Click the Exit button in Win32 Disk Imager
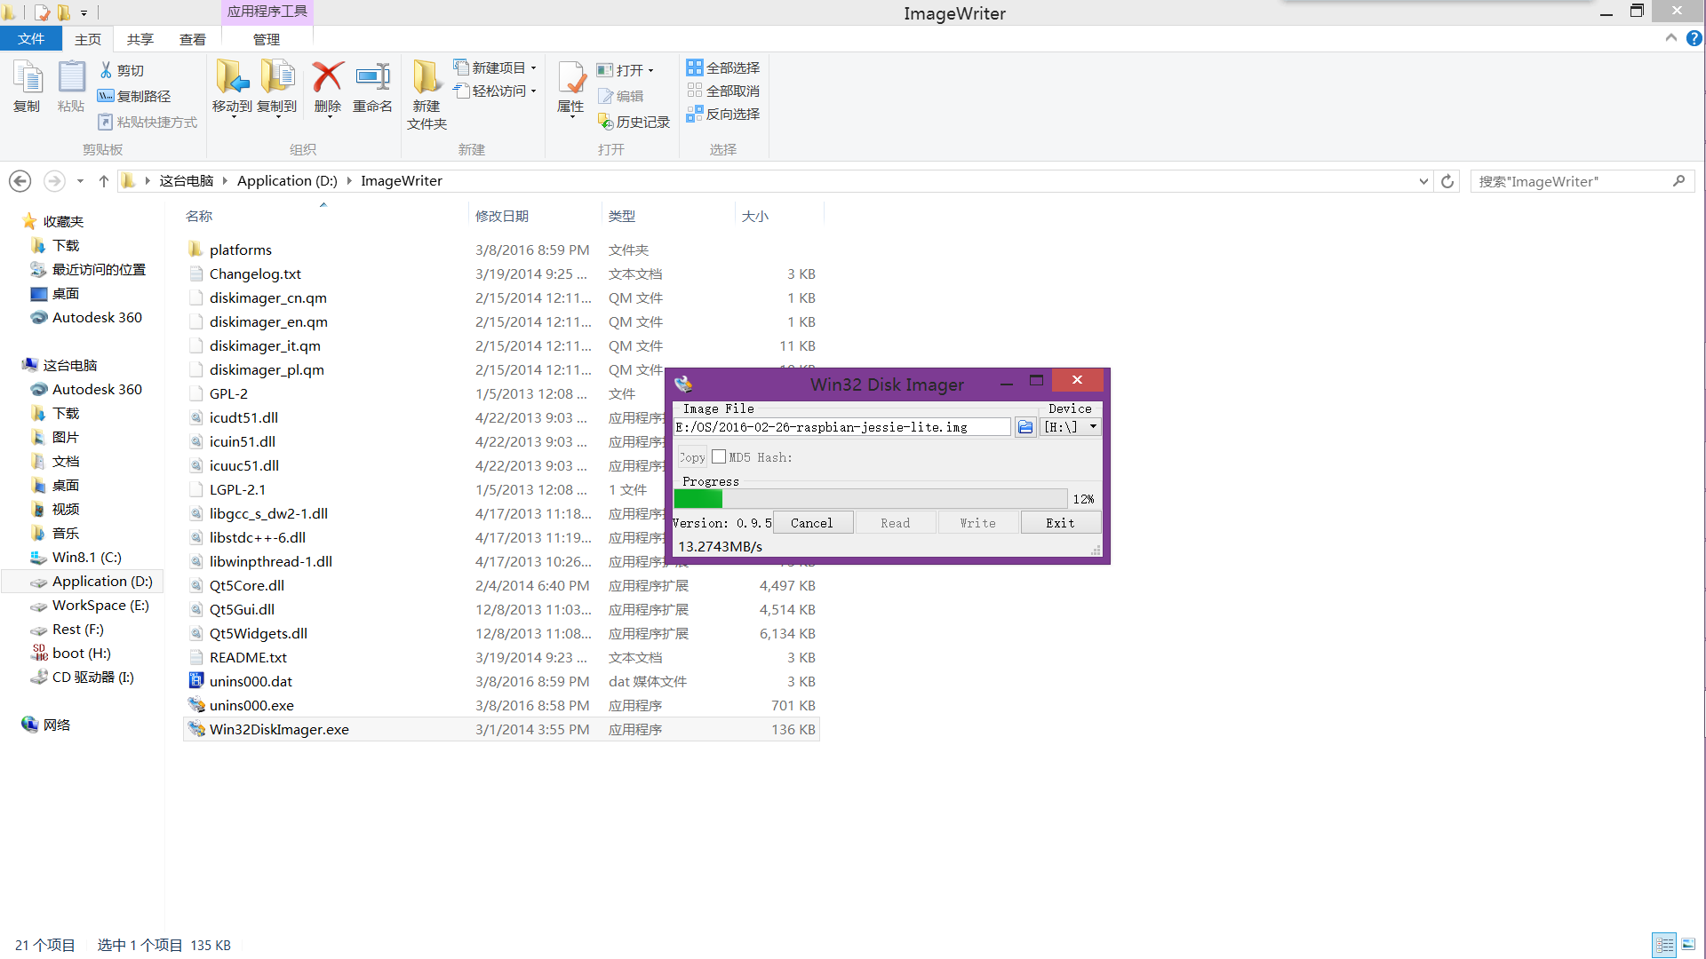Screen dimensions: 1706x959 click(1059, 522)
